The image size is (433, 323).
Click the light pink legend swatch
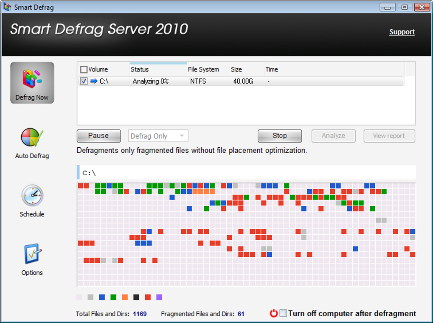tap(79, 297)
